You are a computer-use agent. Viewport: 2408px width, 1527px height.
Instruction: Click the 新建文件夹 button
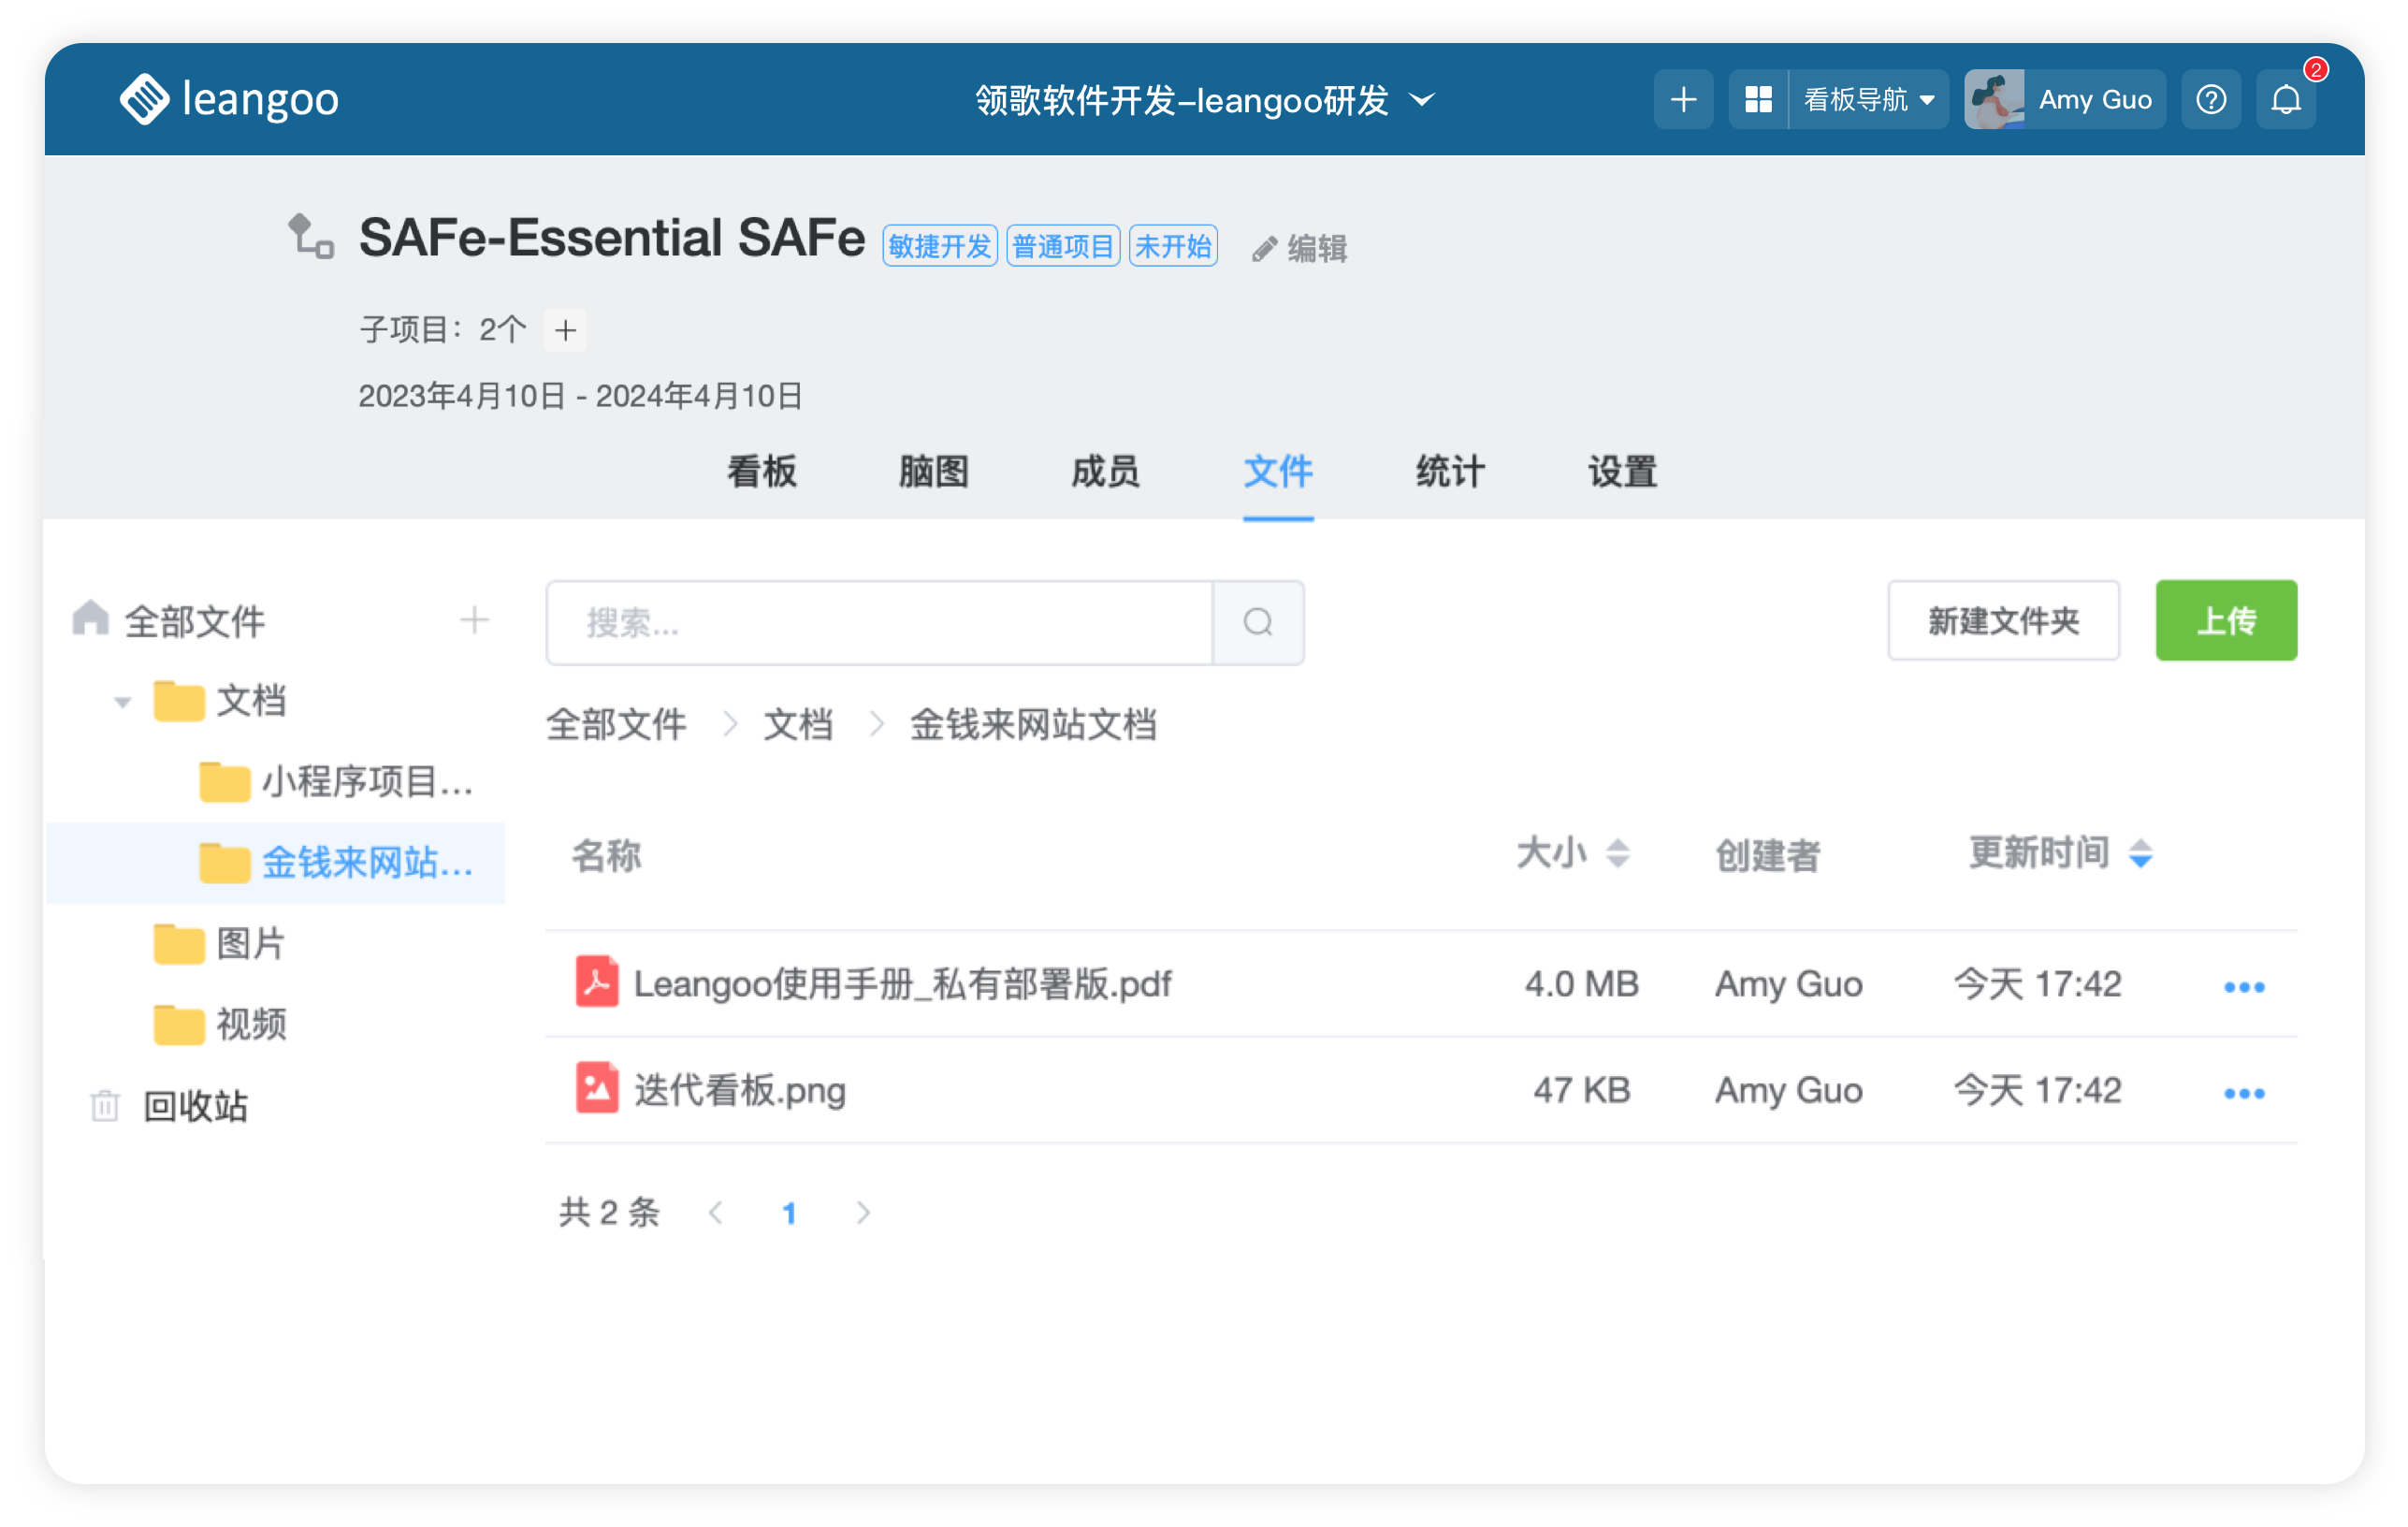[x=2002, y=621]
